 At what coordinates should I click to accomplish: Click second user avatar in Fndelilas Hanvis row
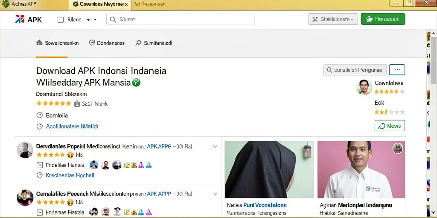coord(105,165)
